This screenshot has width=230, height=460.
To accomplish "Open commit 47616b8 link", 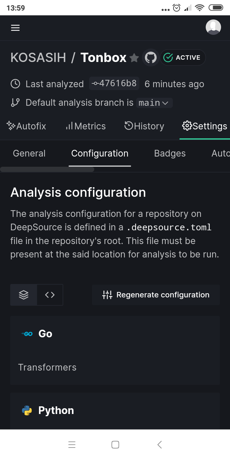I will click(114, 84).
